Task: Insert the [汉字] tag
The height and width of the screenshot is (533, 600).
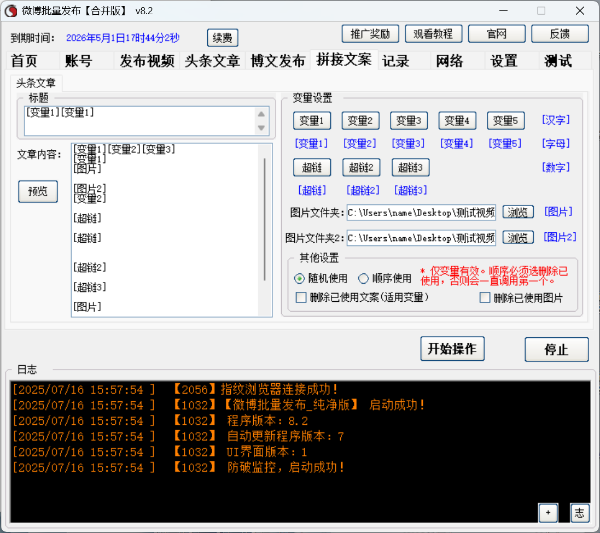Action: pyautogui.click(x=556, y=120)
